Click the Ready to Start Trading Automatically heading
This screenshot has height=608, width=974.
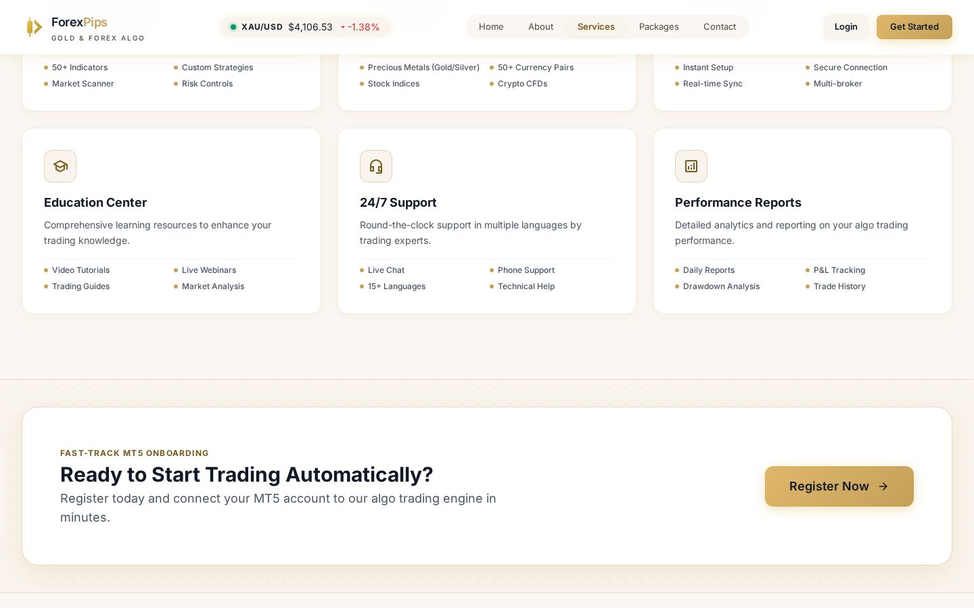[246, 475]
